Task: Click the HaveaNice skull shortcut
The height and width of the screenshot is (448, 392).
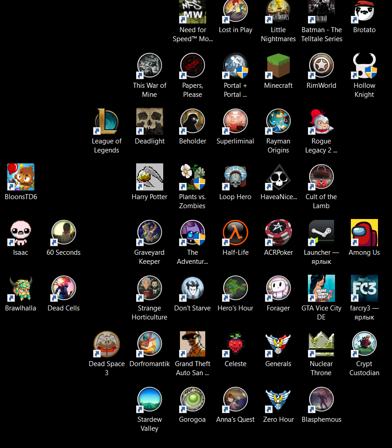Action: [x=279, y=177]
